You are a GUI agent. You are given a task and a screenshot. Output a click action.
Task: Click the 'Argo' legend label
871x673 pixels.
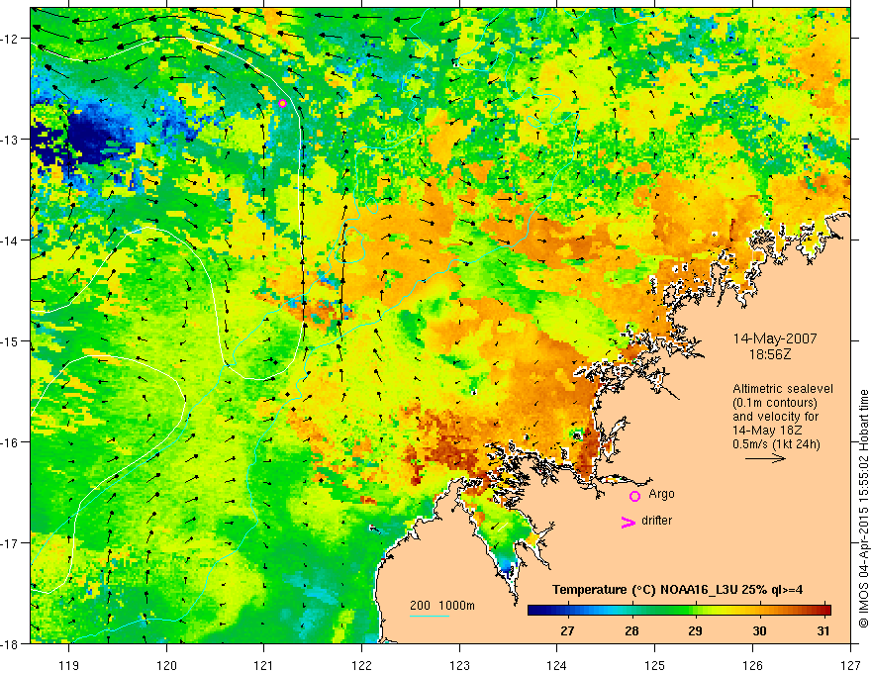click(x=661, y=494)
